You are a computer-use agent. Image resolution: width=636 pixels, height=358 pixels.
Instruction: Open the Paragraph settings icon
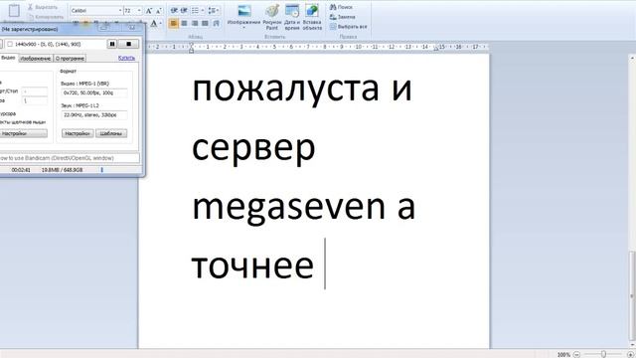click(217, 24)
